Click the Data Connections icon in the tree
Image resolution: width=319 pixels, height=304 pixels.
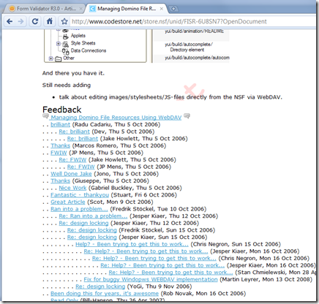point(65,51)
